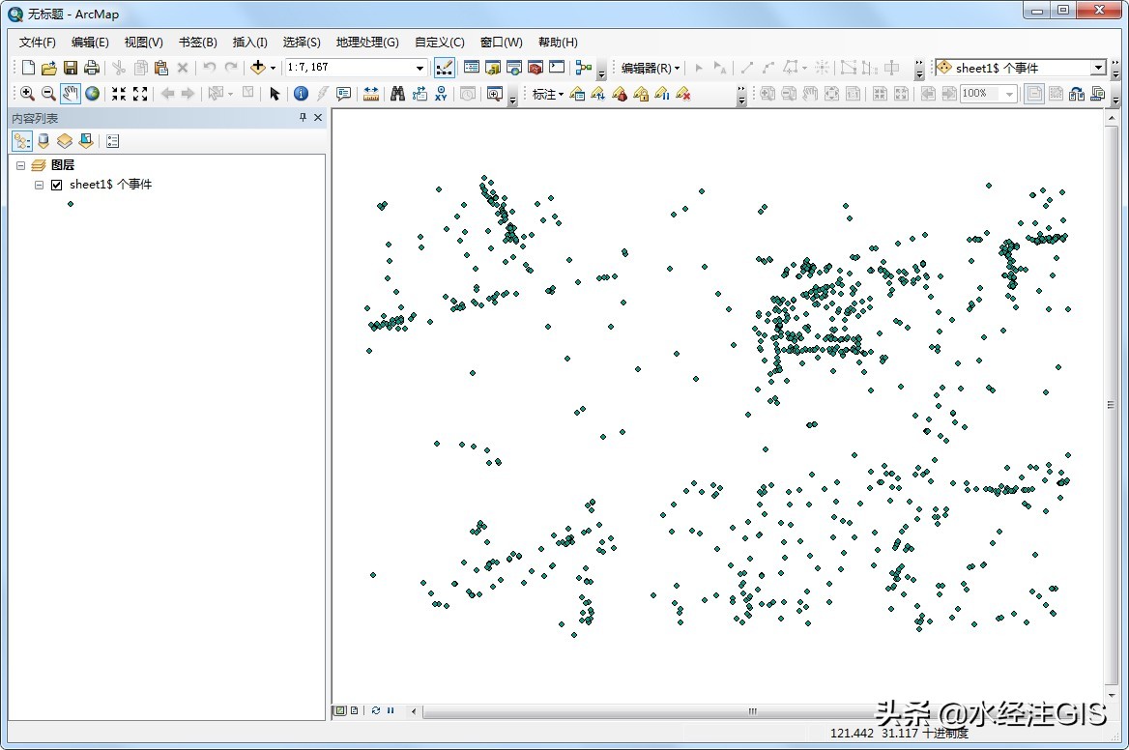Open the 地理处理(G) menu
Viewport: 1129px width, 750px height.
pyautogui.click(x=366, y=43)
